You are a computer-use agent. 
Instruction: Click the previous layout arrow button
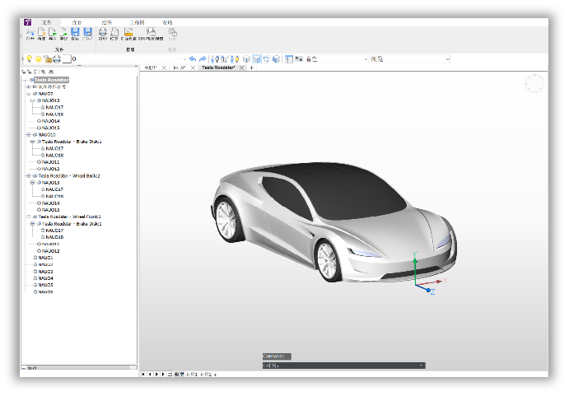coord(150,374)
